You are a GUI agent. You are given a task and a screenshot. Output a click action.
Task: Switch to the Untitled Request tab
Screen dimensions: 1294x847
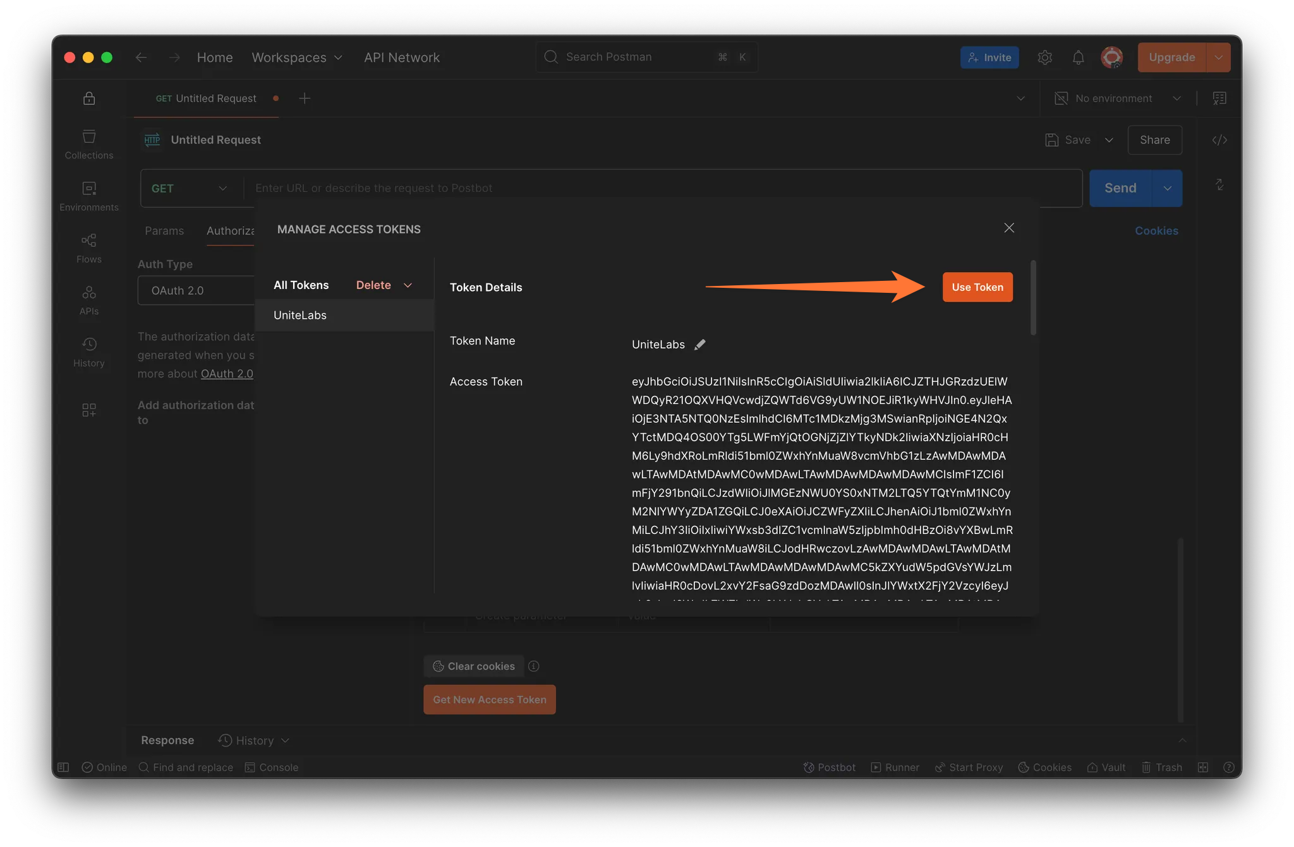pyautogui.click(x=206, y=98)
